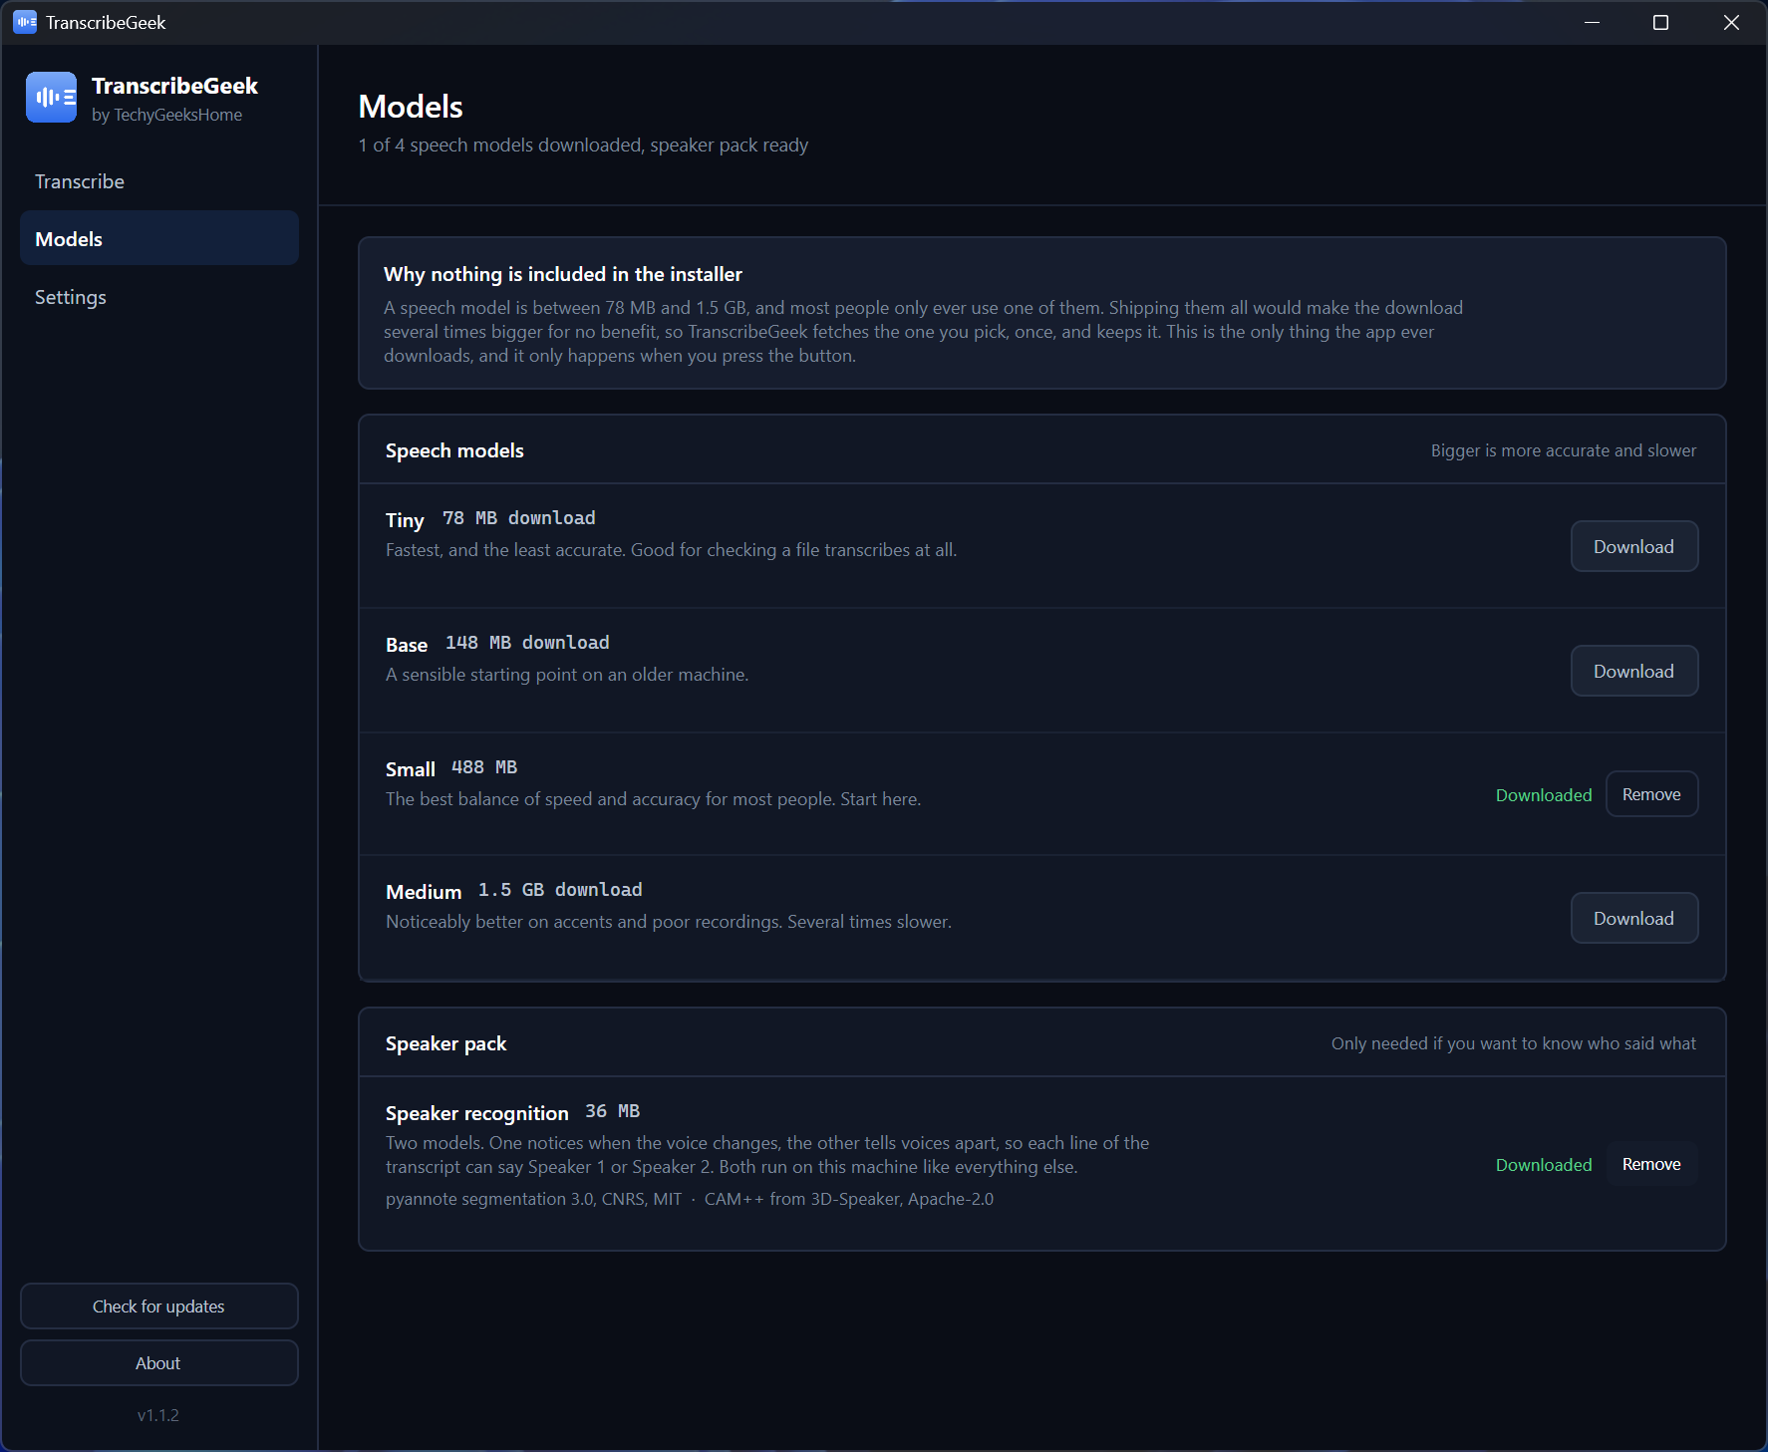The image size is (1768, 1452).
Task: Download the Base speech model
Action: [x=1634, y=671]
